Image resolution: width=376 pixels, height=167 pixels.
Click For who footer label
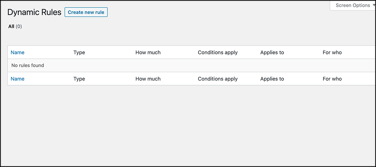[332, 79]
